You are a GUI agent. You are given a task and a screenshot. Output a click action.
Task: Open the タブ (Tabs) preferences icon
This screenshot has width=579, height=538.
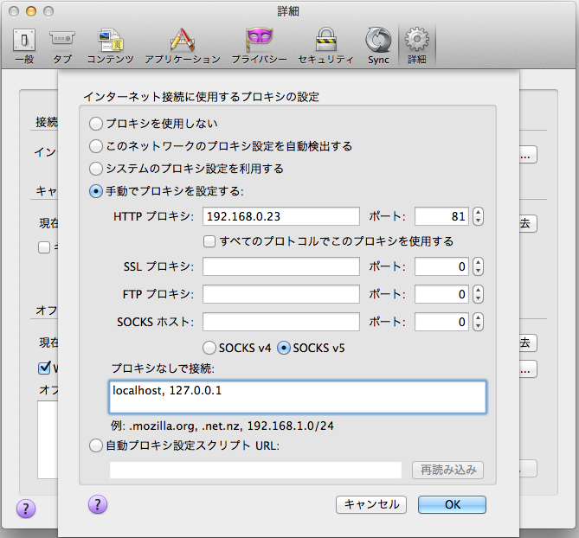(x=62, y=45)
